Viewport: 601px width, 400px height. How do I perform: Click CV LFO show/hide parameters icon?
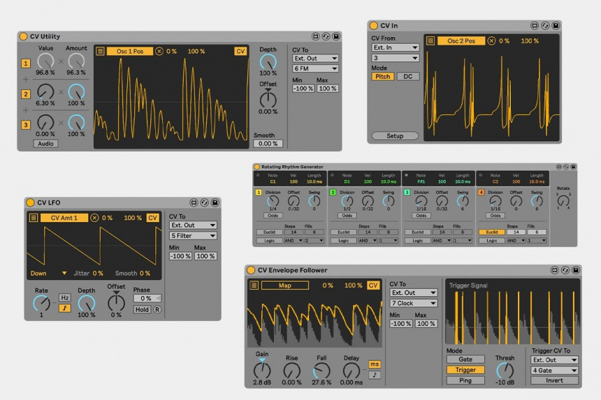194,202
